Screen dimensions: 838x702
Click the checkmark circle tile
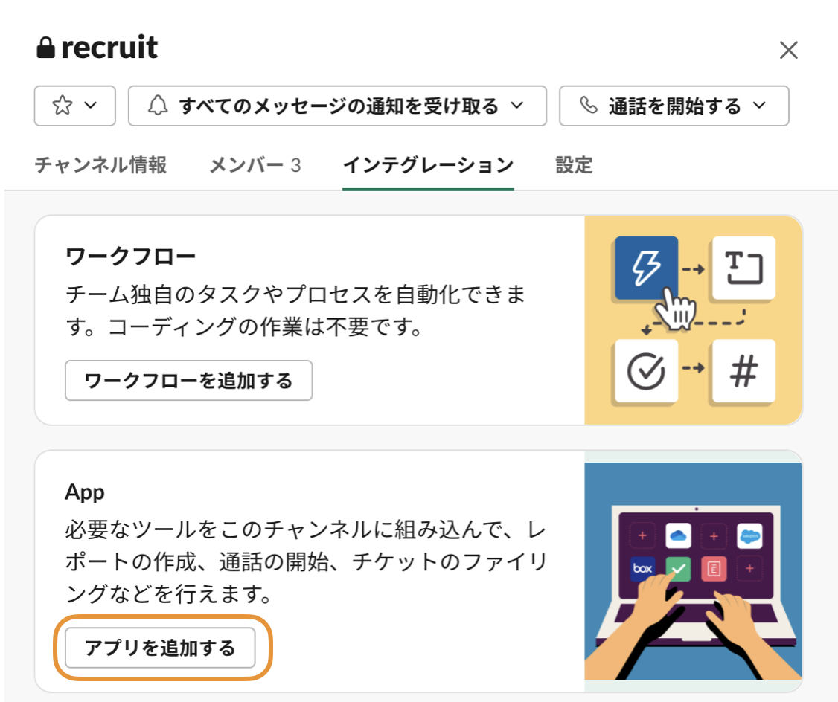(x=646, y=371)
